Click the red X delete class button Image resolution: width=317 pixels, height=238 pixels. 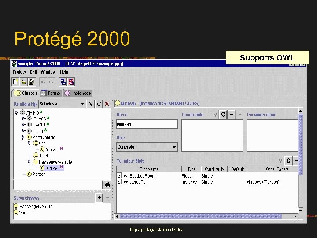(x=107, y=104)
